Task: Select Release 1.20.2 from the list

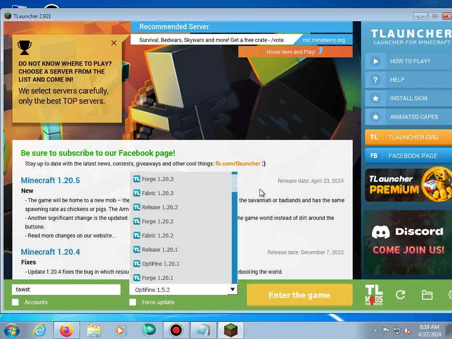Action: click(x=181, y=207)
